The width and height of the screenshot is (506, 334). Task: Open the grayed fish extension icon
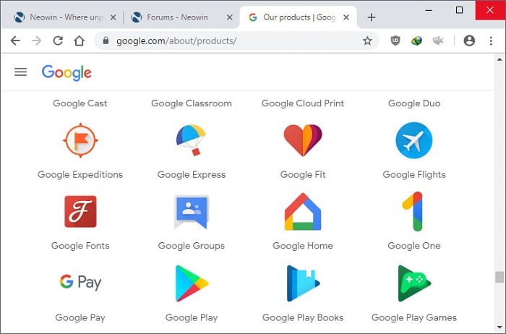[x=438, y=40]
